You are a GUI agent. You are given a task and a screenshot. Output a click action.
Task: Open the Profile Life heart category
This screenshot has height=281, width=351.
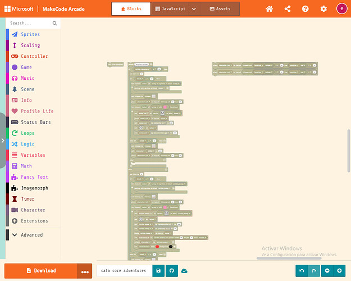(x=33, y=111)
